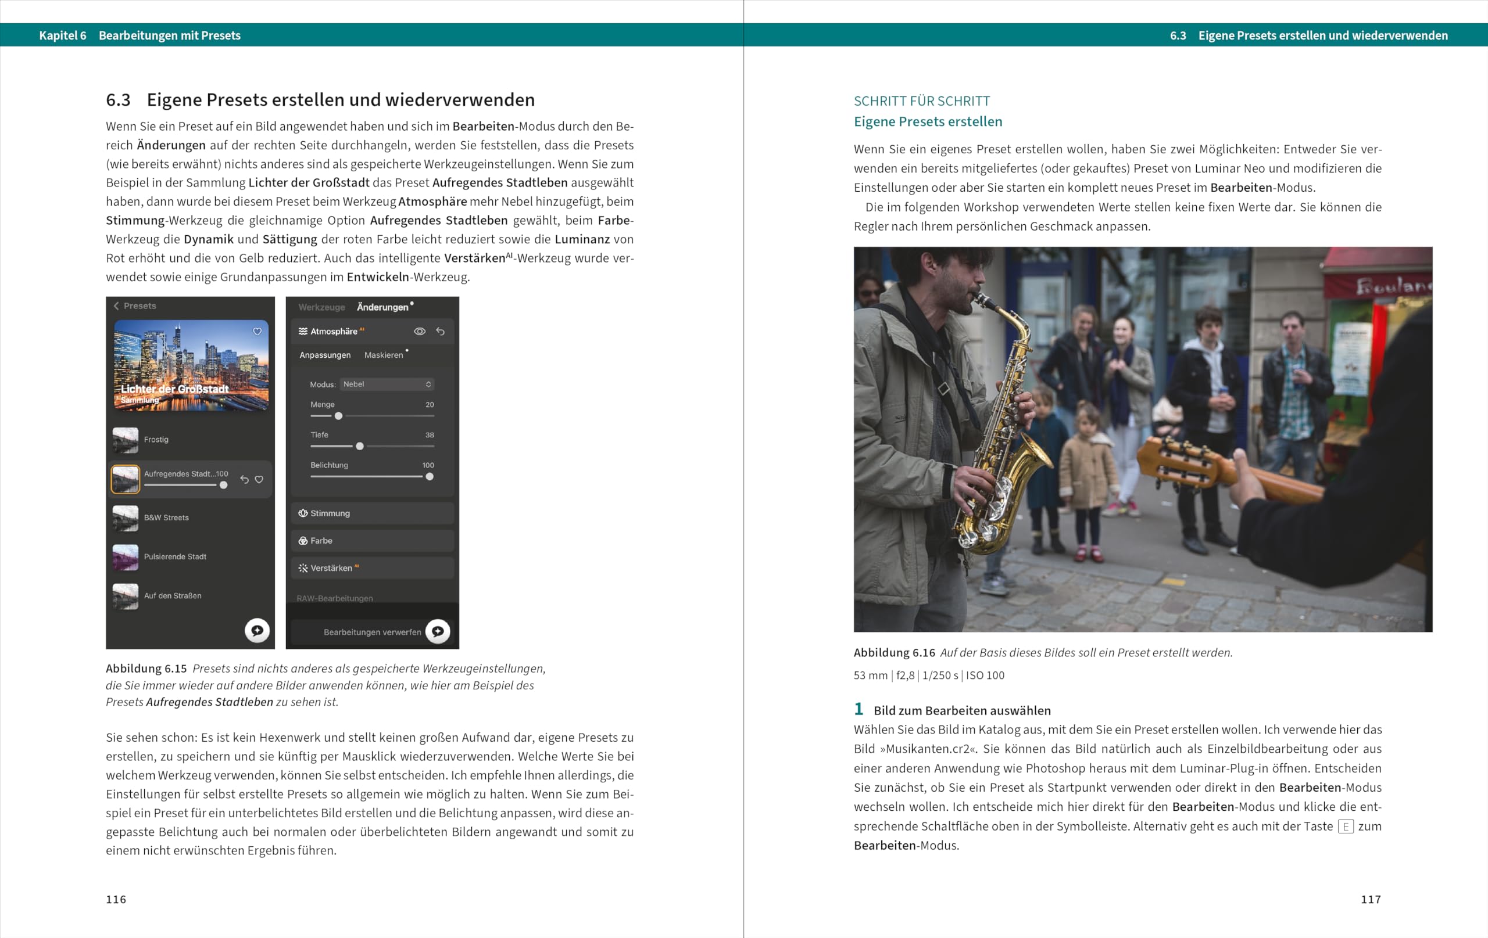Click the heading Eigene Presets erstellen
This screenshot has height=938, width=1488.
pyautogui.click(x=928, y=121)
